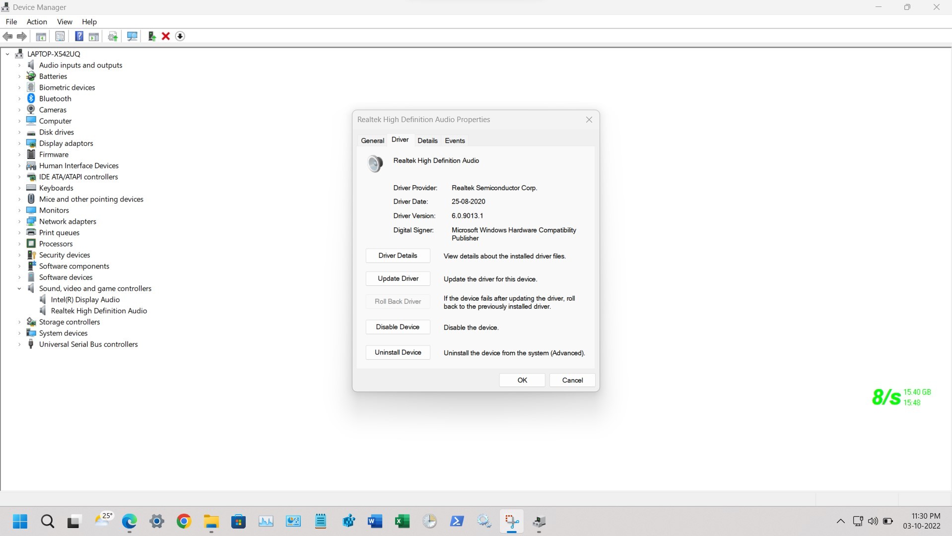The image size is (952, 536).
Task: Click the down-arrow Disable device toolbar icon
Action: [x=180, y=36]
